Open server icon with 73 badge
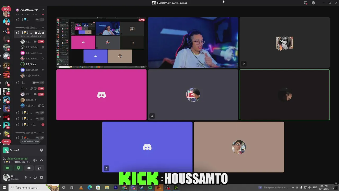Image resolution: width=339 pixels, height=191 pixels. (6, 125)
